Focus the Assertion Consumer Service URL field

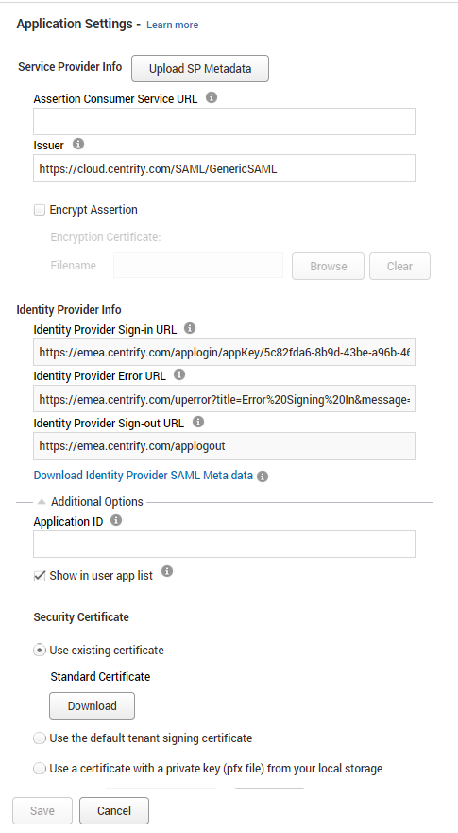(224, 122)
